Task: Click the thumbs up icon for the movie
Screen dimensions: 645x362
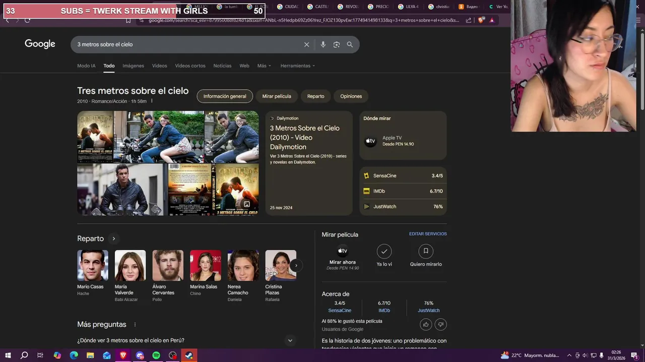Action: (426, 324)
